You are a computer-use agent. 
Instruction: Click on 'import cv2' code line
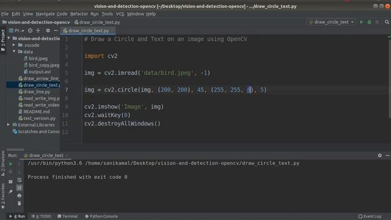click(x=101, y=56)
